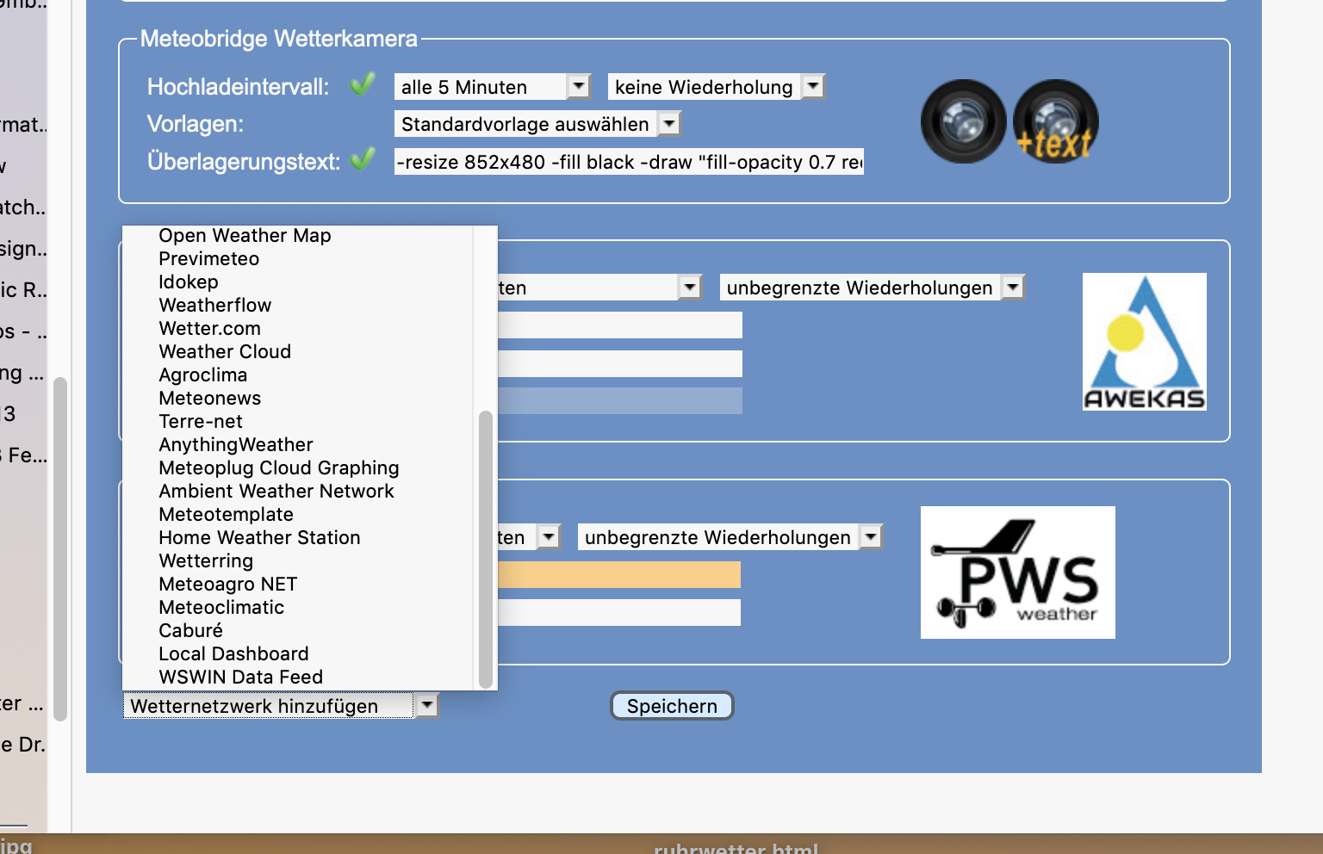Viewport: 1323px width, 854px height.
Task: Click the camera icon with +text overlay
Action: click(1055, 121)
